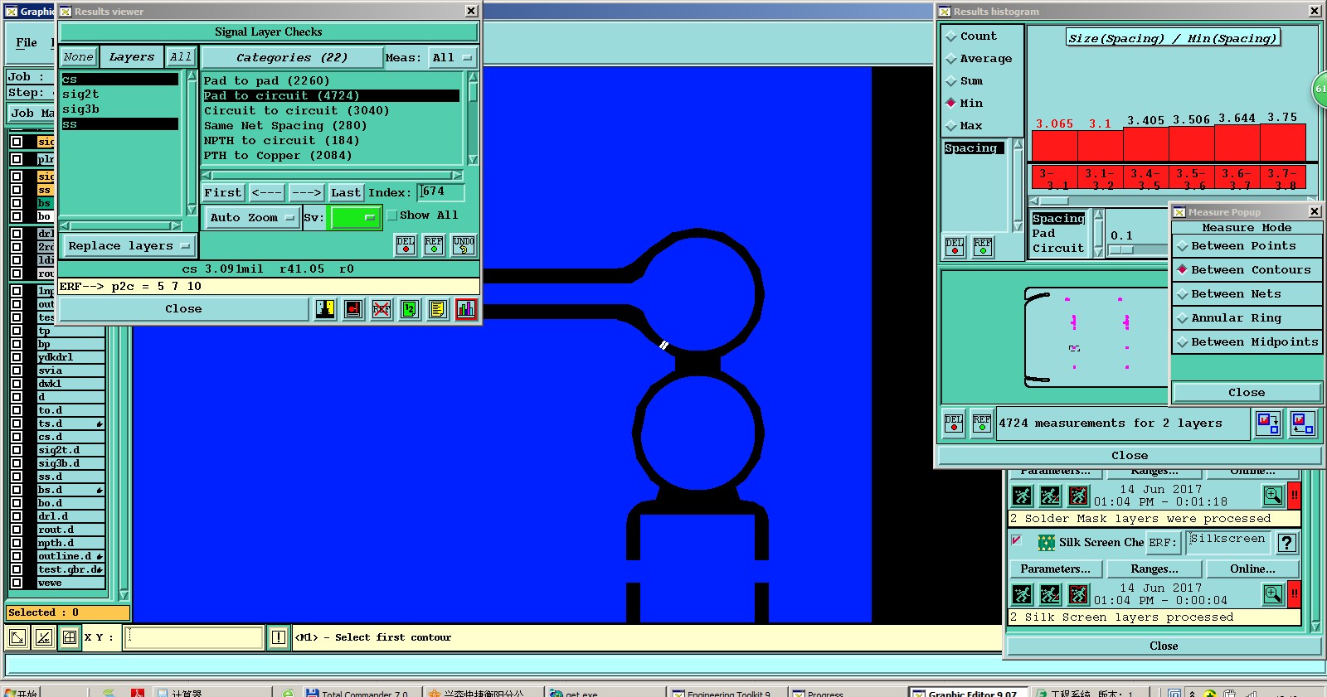
Task: Click the angle-measure coordinate icon
Action: [44, 637]
